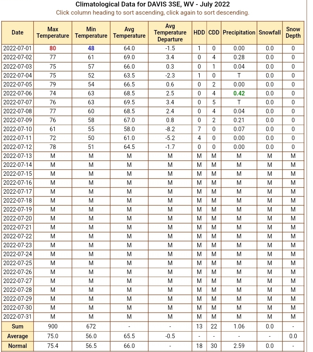313x352 pixels.
Task: Click the table title Climatological Data for DAVIS 3SE
Action: point(153,4)
